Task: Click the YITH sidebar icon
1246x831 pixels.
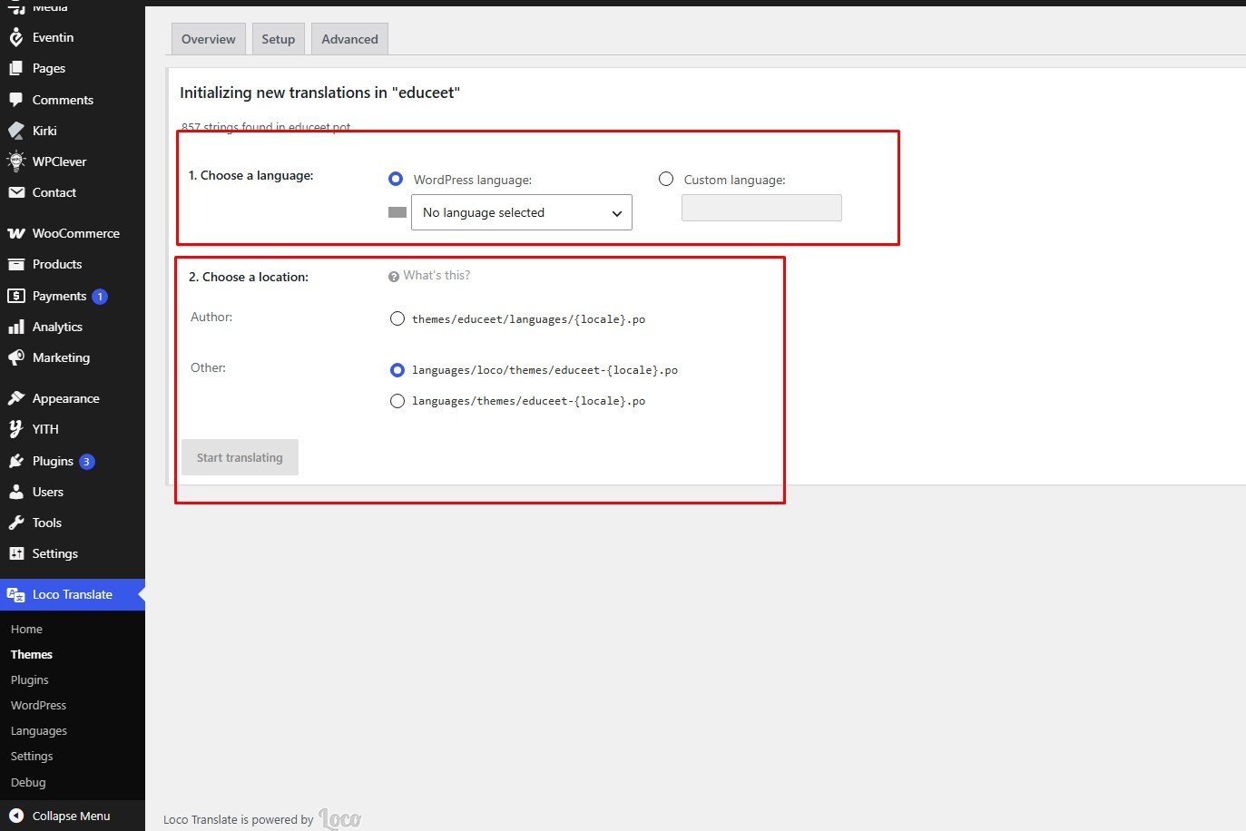Action: [15, 429]
